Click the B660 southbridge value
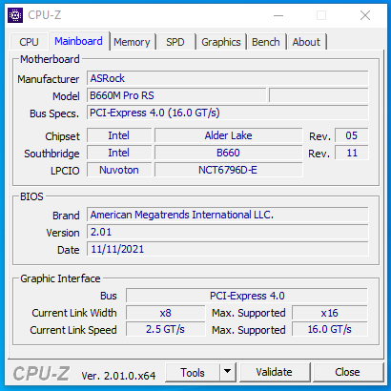Image resolution: width=391 pixels, height=391 pixels. click(x=228, y=153)
